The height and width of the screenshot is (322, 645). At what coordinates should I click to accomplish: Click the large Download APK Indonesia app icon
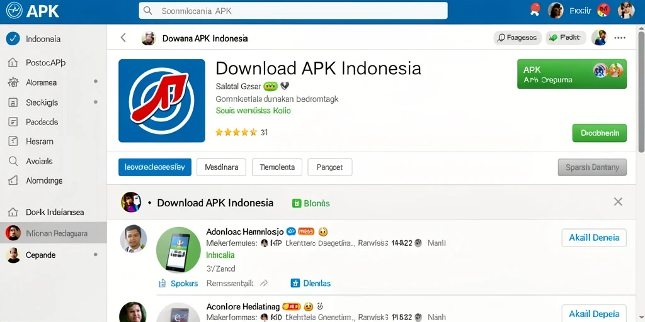tap(162, 101)
